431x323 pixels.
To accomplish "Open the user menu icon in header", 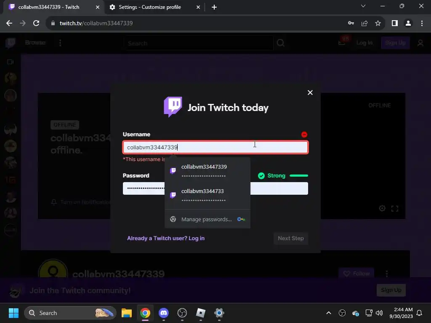I will click(x=420, y=43).
